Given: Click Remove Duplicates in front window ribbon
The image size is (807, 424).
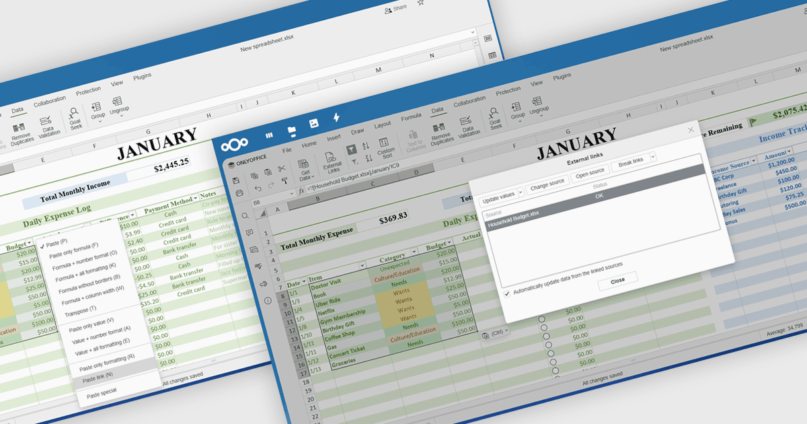Looking at the screenshot, I should [441, 135].
